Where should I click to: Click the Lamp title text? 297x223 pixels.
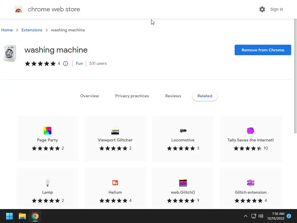pos(48,192)
